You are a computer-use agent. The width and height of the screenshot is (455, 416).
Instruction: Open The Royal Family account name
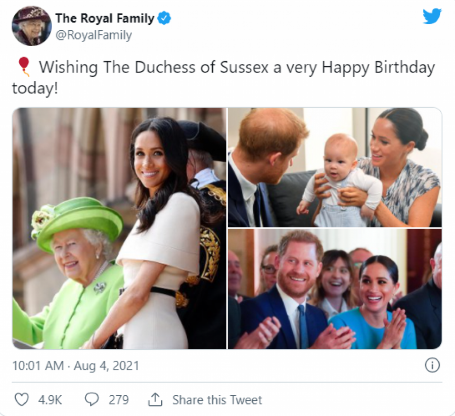tap(105, 19)
